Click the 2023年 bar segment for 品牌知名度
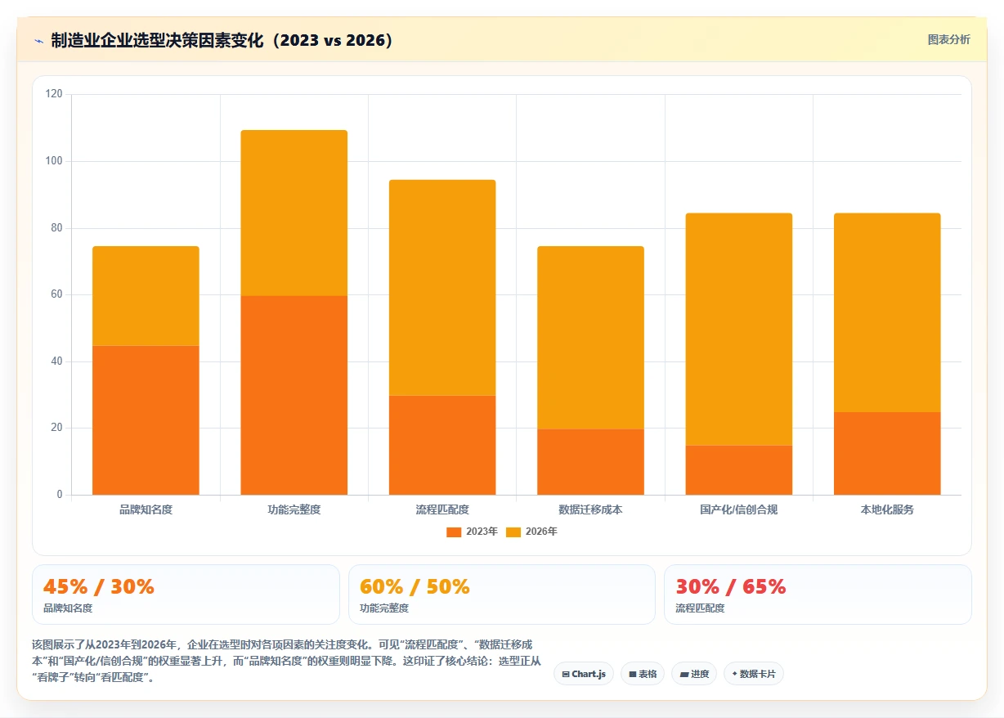This screenshot has height=718, width=1004. 146,420
